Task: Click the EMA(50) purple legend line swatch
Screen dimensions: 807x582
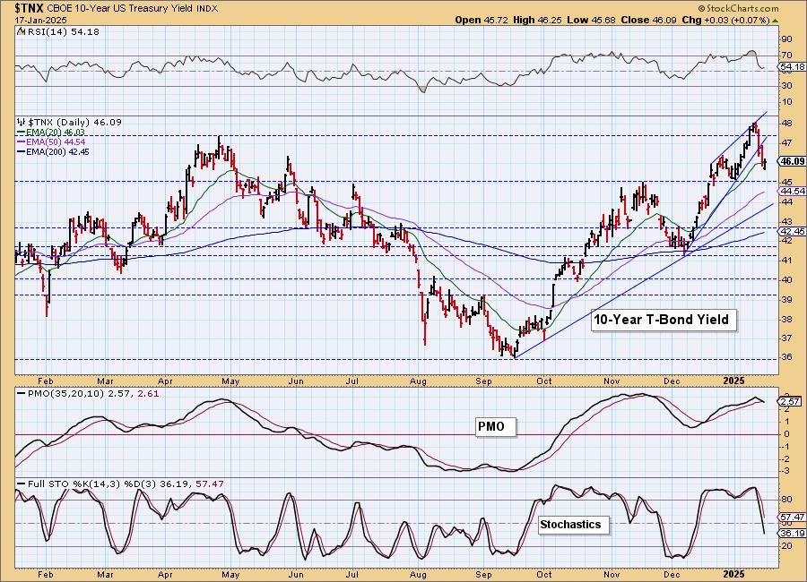Action: [x=22, y=142]
